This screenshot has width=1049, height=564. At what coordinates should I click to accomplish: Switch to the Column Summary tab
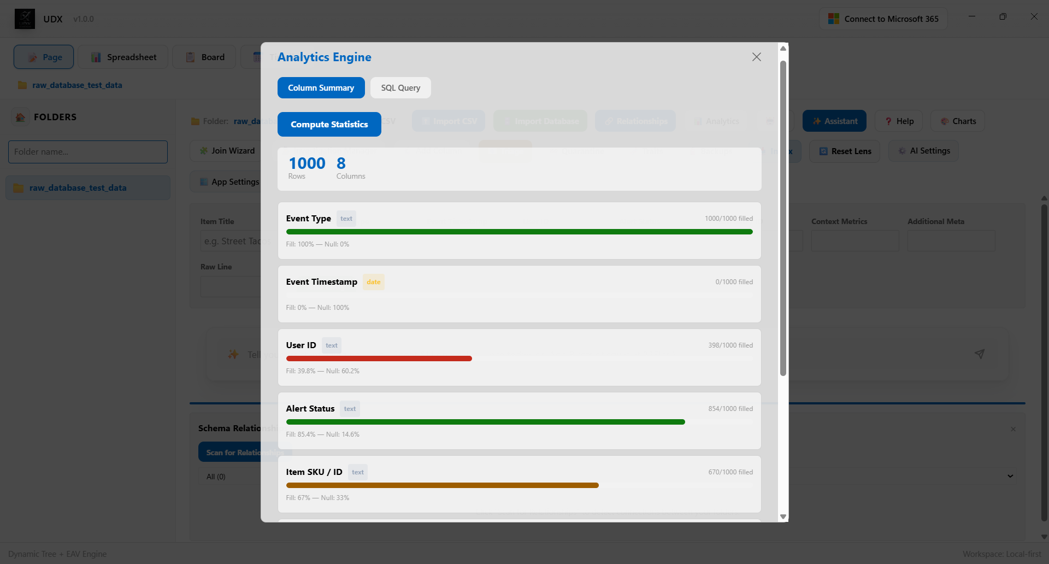tap(321, 88)
